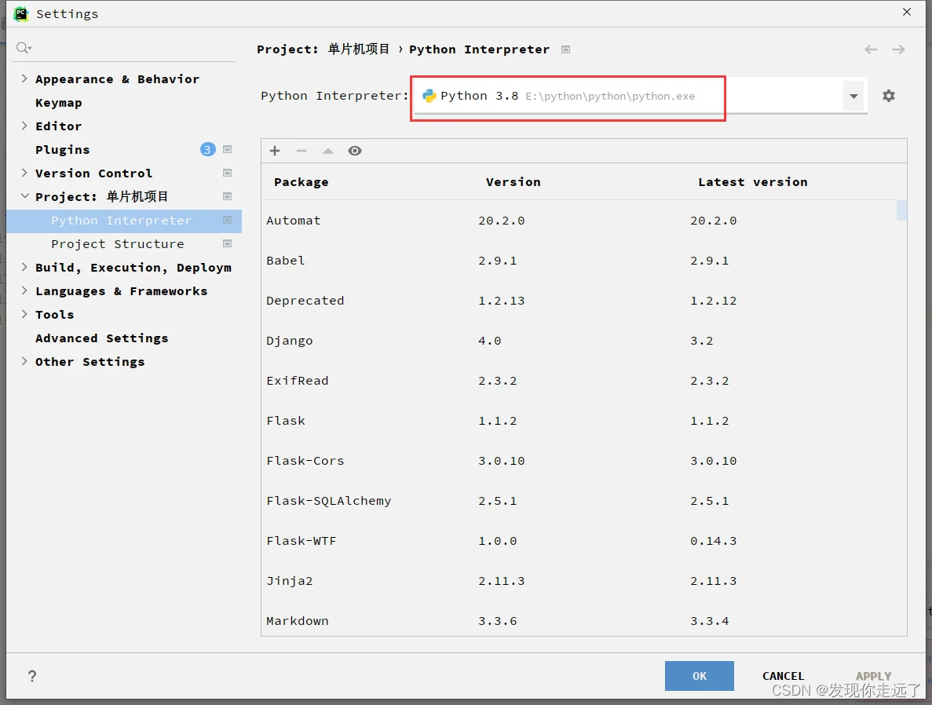Go forward with the right arrow
The image size is (932, 705).
coord(899,49)
